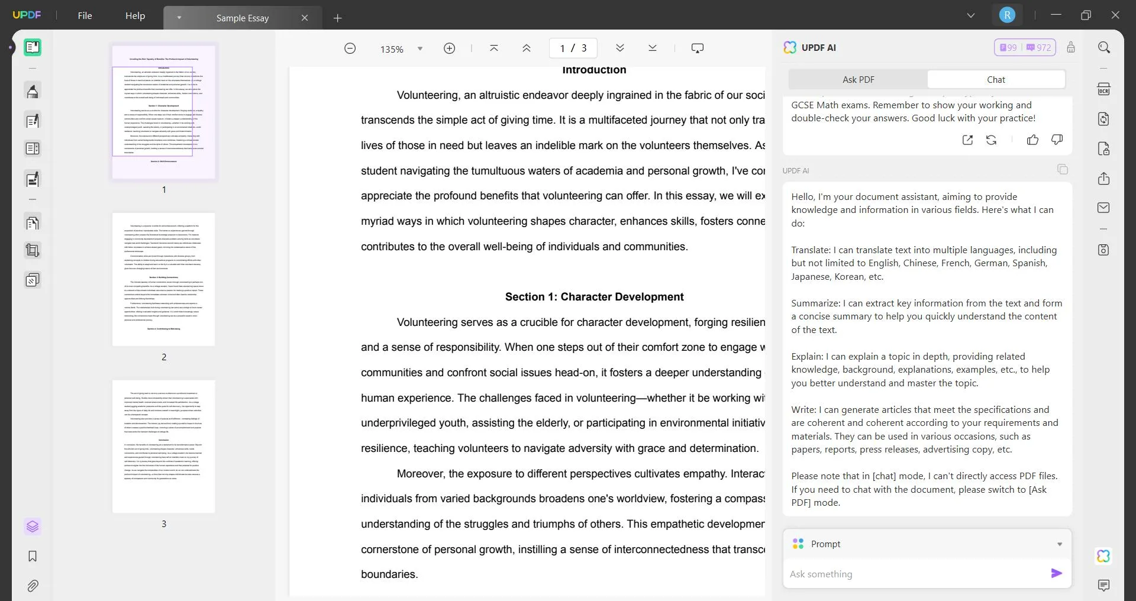Switch to the Ask PDF mode
This screenshot has width=1136, height=601.
[858, 79]
